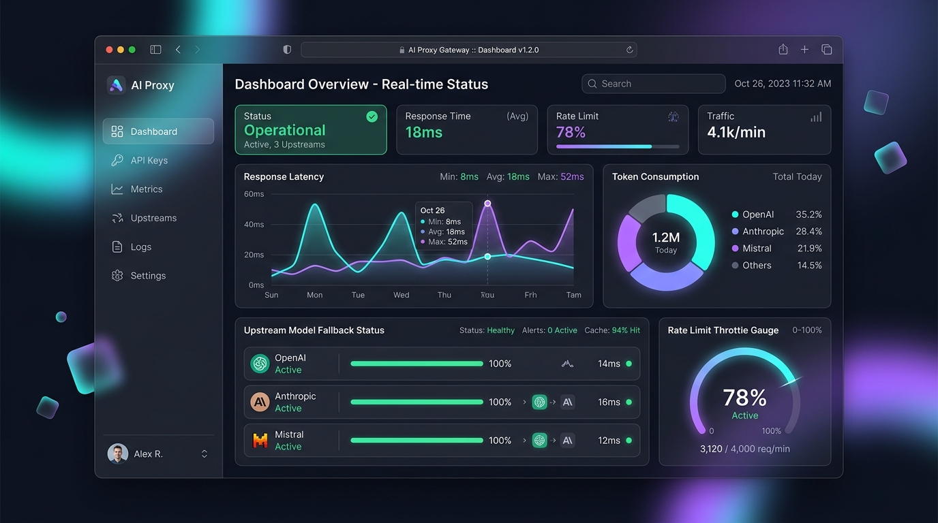The image size is (938, 523).
Task: Click the Anthropic provider logo
Action: pos(260,402)
